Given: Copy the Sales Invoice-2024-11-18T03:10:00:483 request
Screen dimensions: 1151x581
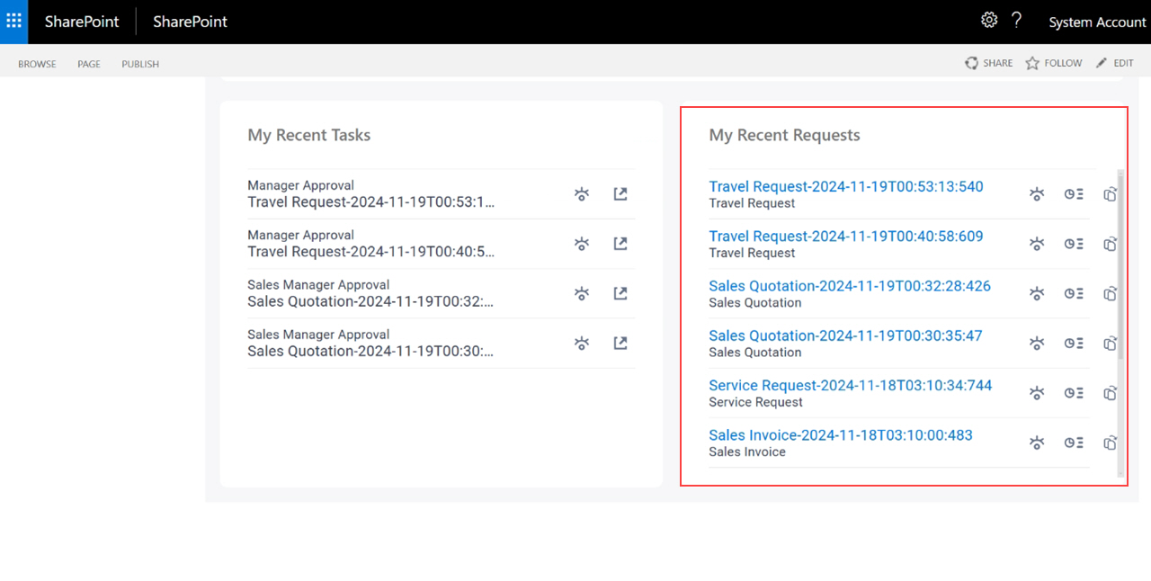Looking at the screenshot, I should coord(1110,442).
